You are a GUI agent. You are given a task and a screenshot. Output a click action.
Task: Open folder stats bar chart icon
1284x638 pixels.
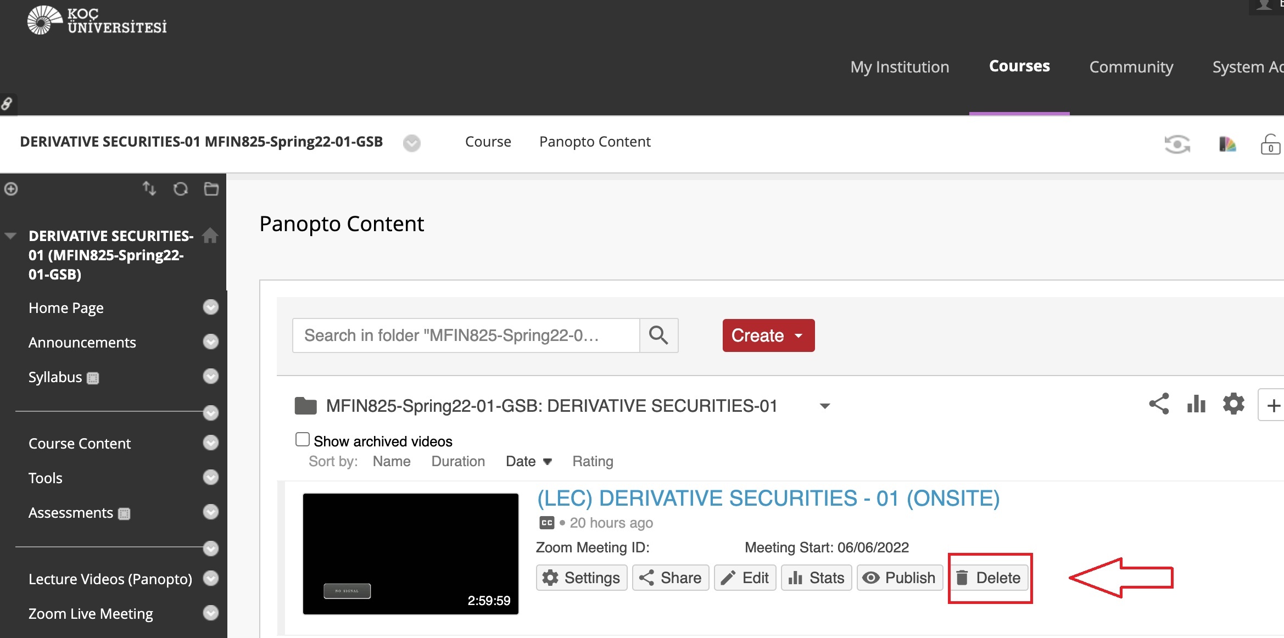pyautogui.click(x=1196, y=405)
